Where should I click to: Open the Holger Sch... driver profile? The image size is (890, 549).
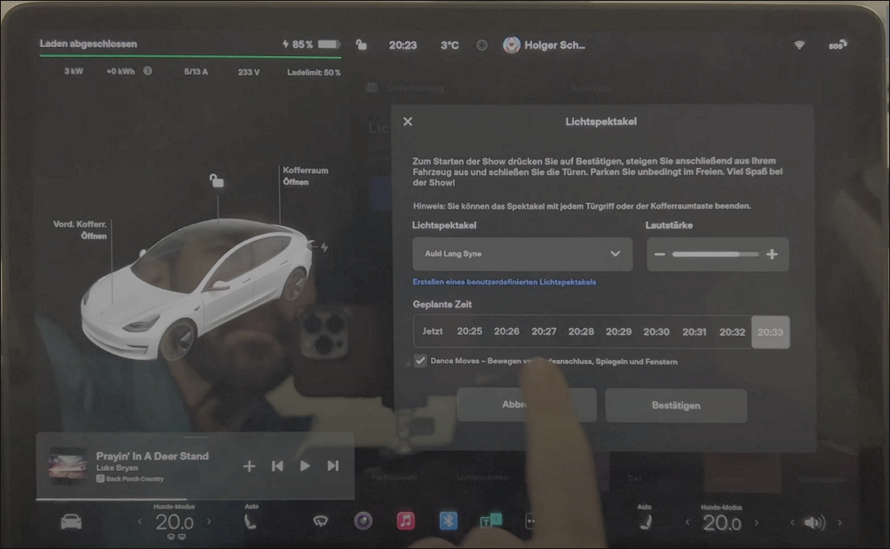pyautogui.click(x=544, y=44)
